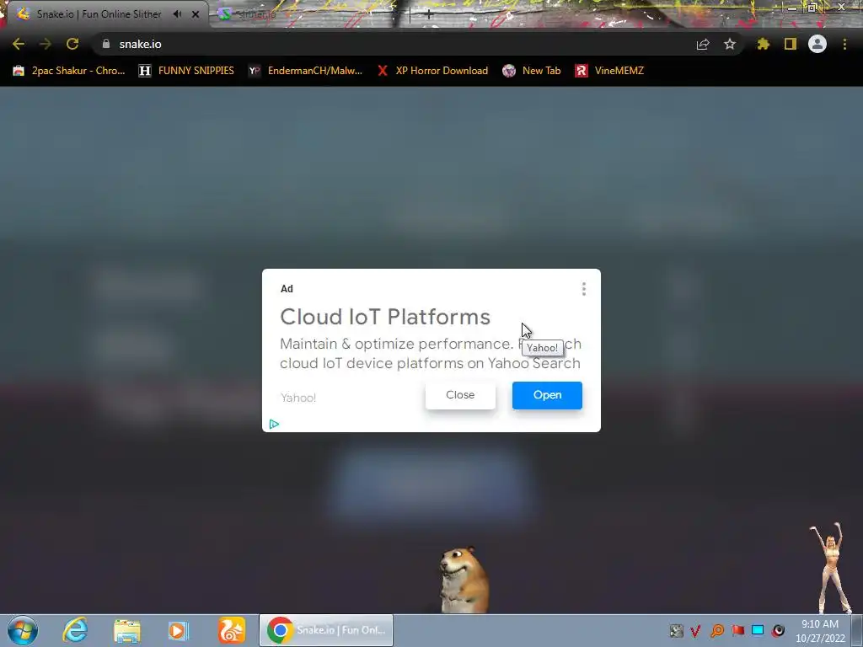Click the AdChoices triangle icon
This screenshot has width=863, height=647.
[274, 425]
